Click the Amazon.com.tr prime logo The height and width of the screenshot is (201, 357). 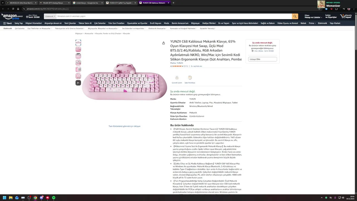[13, 17]
